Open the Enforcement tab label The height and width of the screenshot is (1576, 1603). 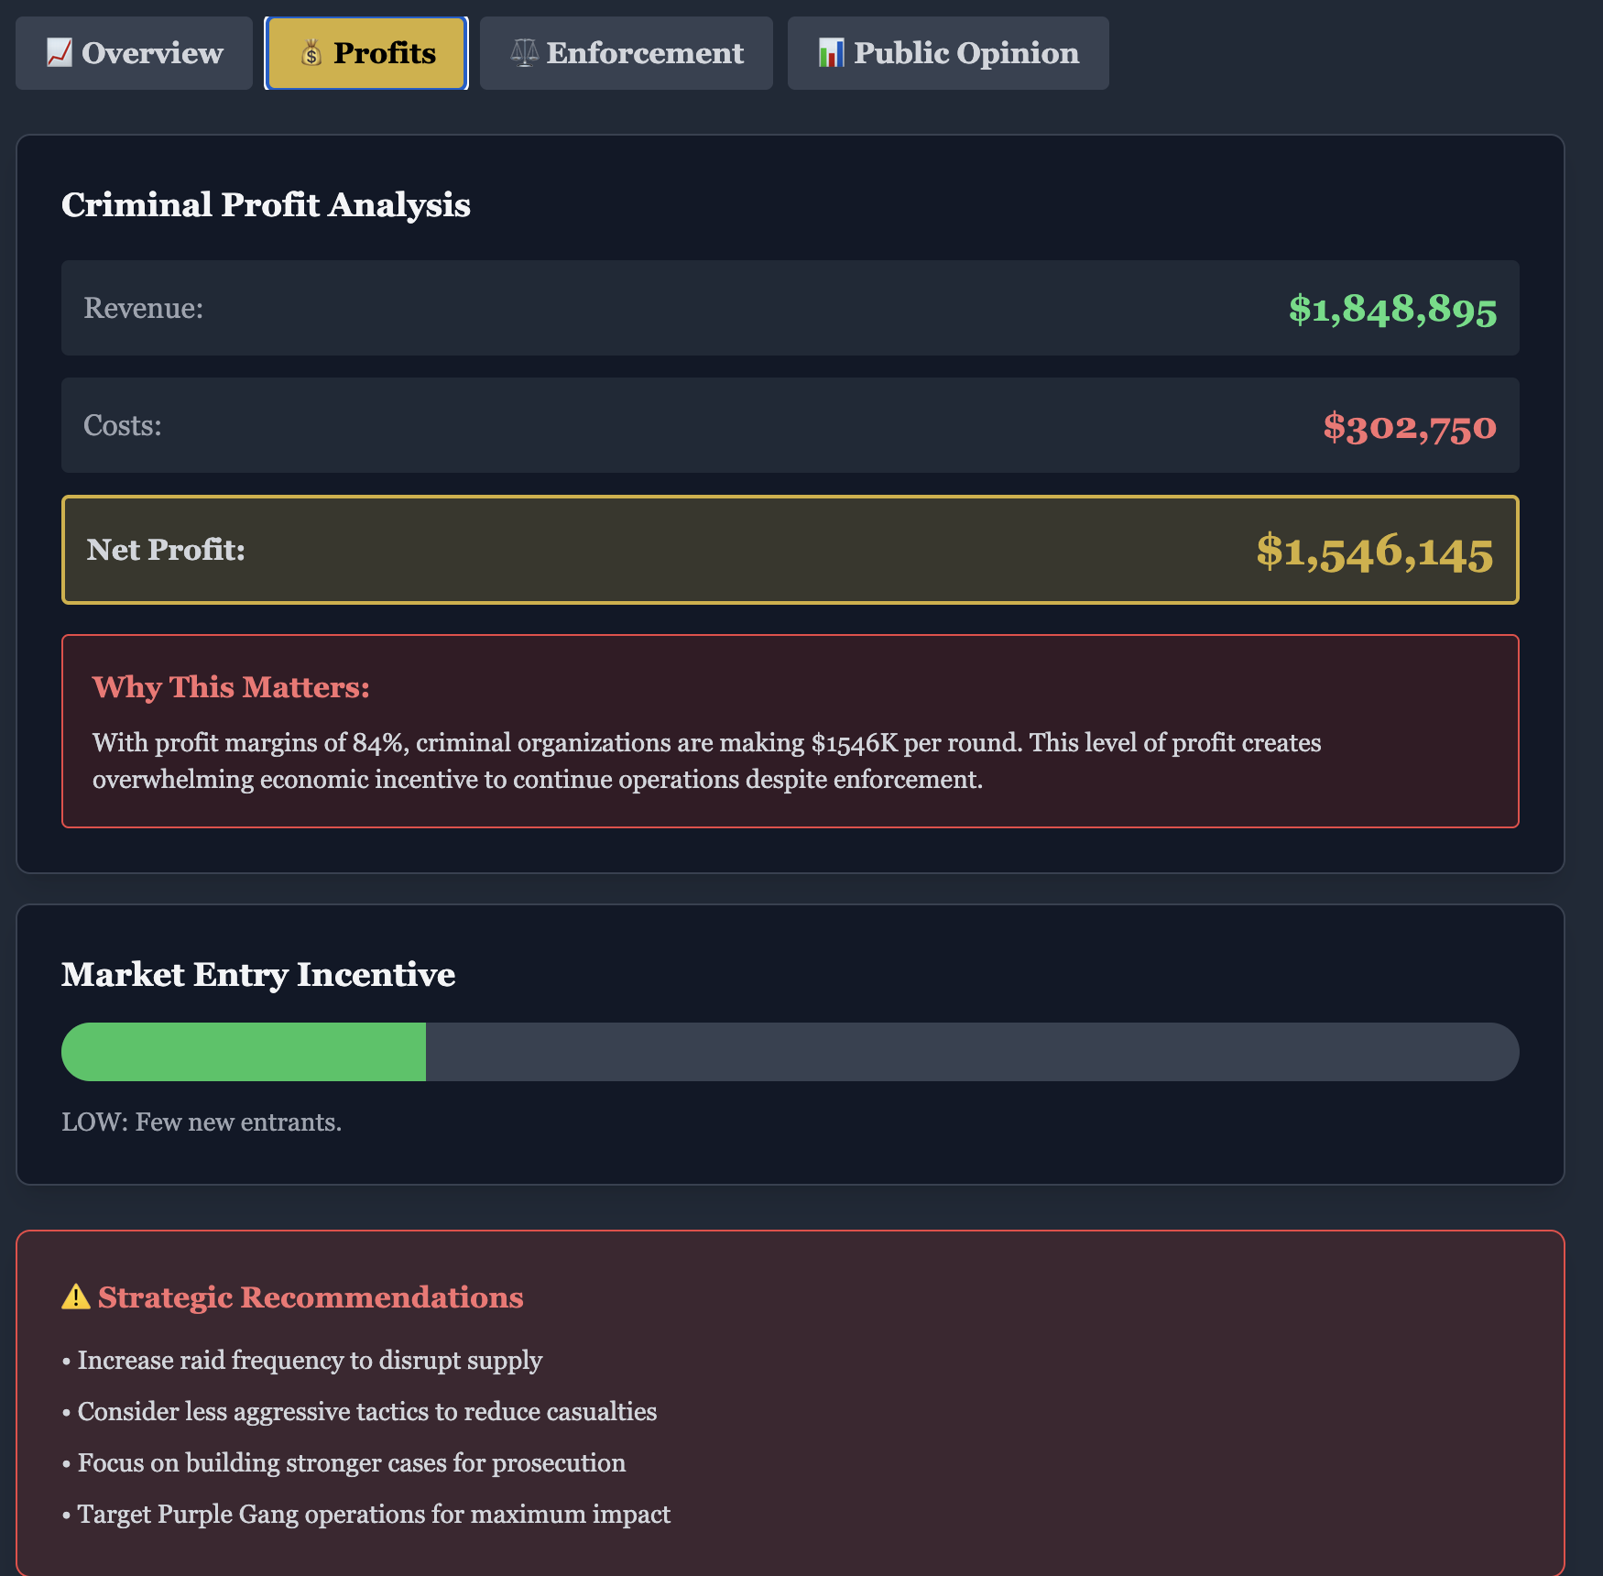645,53
